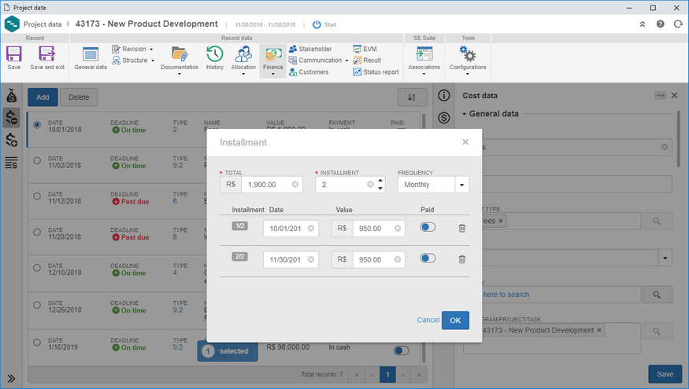Collapse ribbon with double chevron icon
Image resolution: width=689 pixels, height=389 pixels.
(643, 24)
